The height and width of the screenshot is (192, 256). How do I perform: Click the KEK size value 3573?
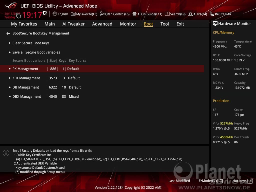(53, 78)
